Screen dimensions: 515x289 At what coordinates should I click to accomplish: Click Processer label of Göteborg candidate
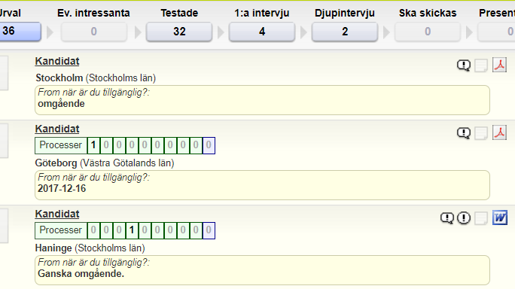(x=61, y=145)
